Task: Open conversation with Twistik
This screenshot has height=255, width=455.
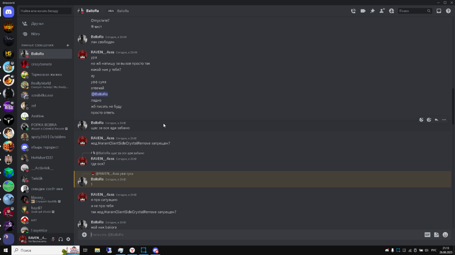Action: pyautogui.click(x=45, y=179)
